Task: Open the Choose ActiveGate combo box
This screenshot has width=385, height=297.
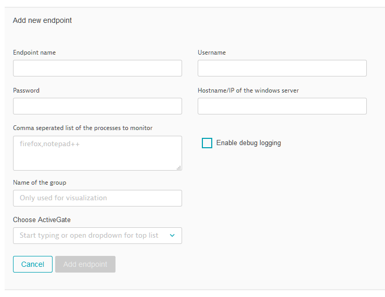Action: pyautogui.click(x=97, y=236)
